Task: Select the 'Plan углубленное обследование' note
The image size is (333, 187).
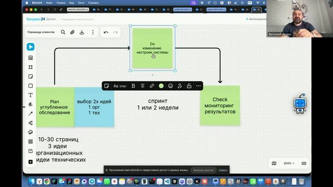Action: pyautogui.click(x=55, y=107)
